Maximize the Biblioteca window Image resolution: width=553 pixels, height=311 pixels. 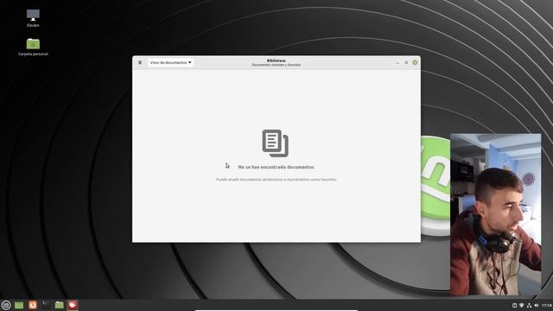coord(406,63)
